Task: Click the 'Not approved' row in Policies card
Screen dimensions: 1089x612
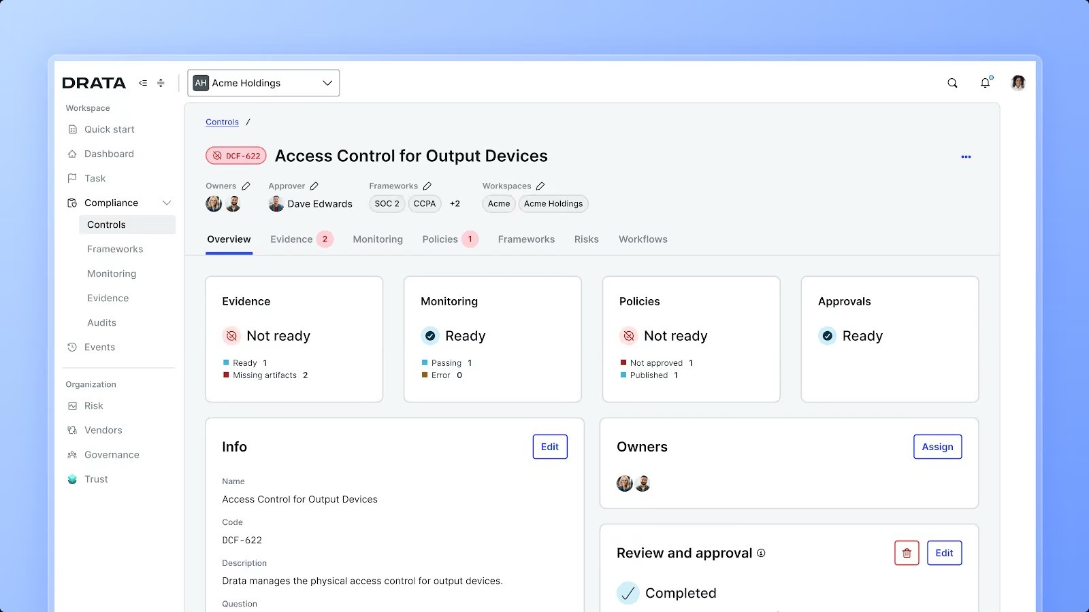Action: [x=657, y=363]
